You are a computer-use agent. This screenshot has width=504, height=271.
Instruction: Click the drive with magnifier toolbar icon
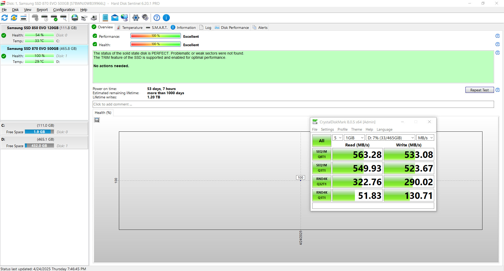(64, 18)
